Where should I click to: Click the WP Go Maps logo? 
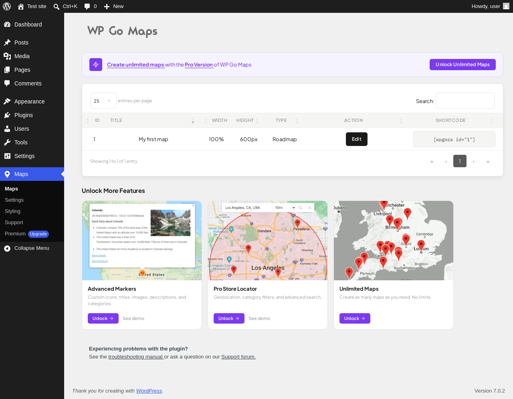coord(122,31)
